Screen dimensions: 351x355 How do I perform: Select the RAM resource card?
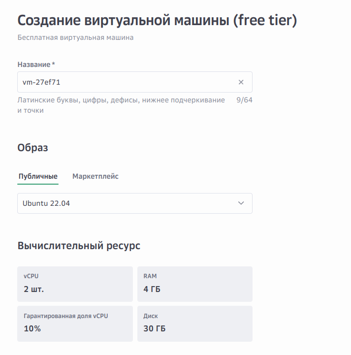click(x=195, y=284)
